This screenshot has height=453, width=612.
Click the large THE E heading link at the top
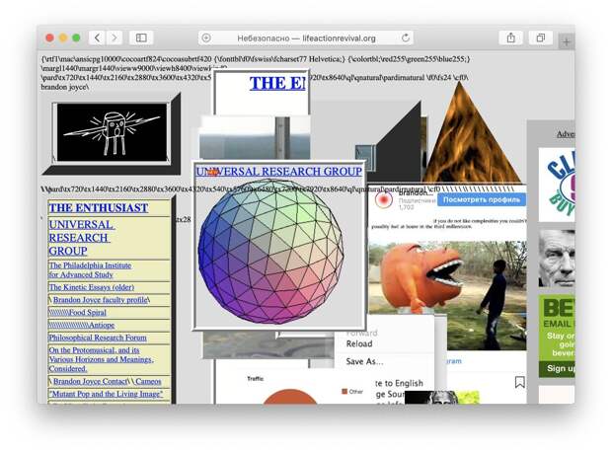coord(277,83)
